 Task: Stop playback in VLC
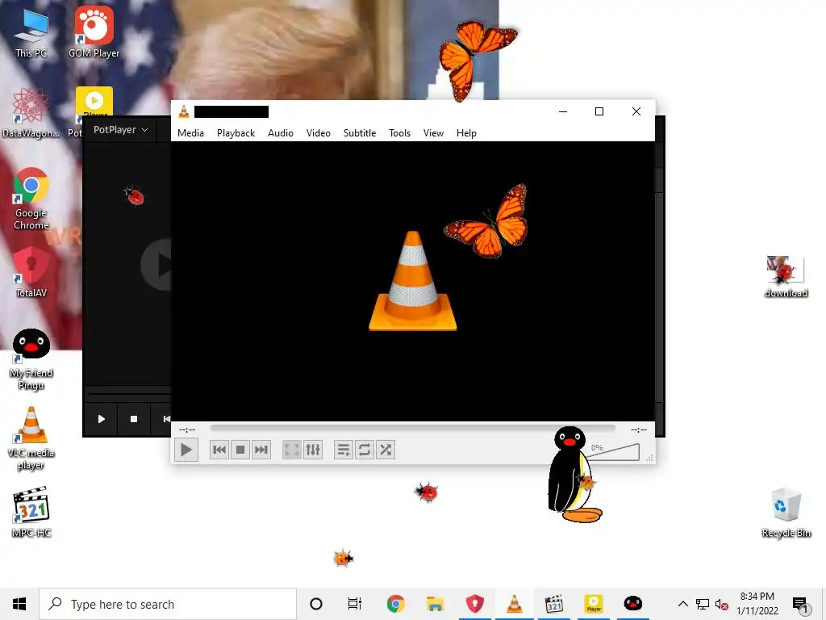point(240,450)
